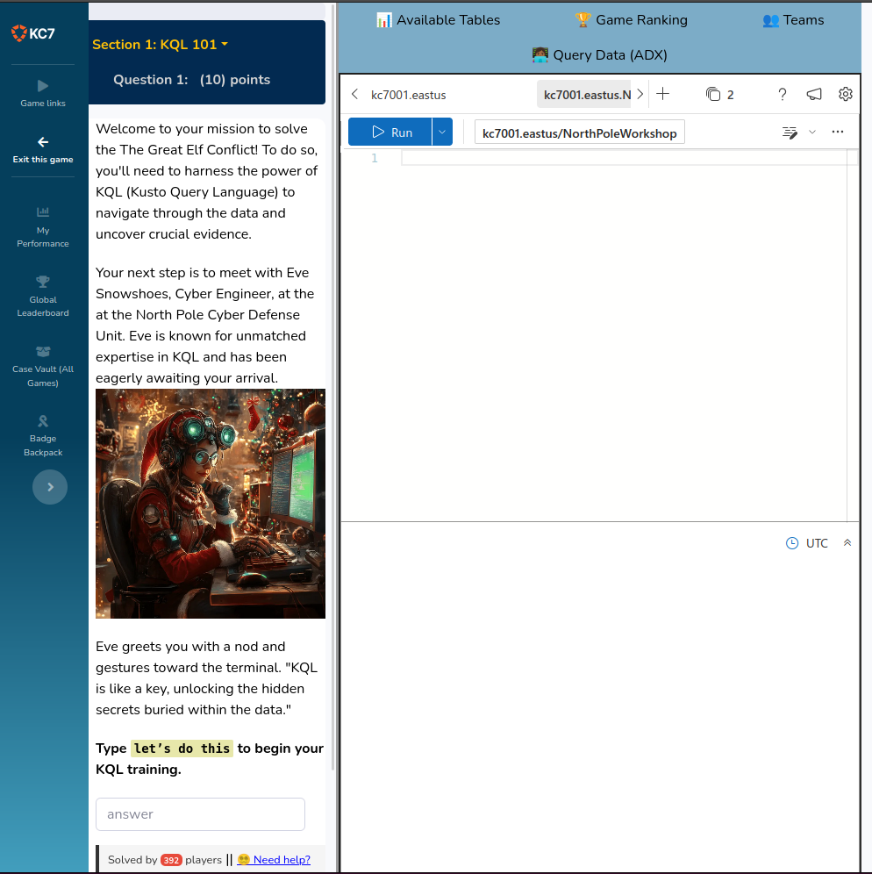The width and height of the screenshot is (872, 874).
Task: Click the Run query button
Action: 390,133
